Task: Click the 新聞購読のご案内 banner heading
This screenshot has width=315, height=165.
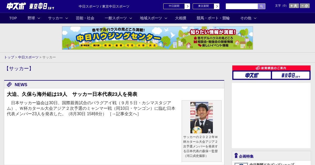Action: [271, 68]
